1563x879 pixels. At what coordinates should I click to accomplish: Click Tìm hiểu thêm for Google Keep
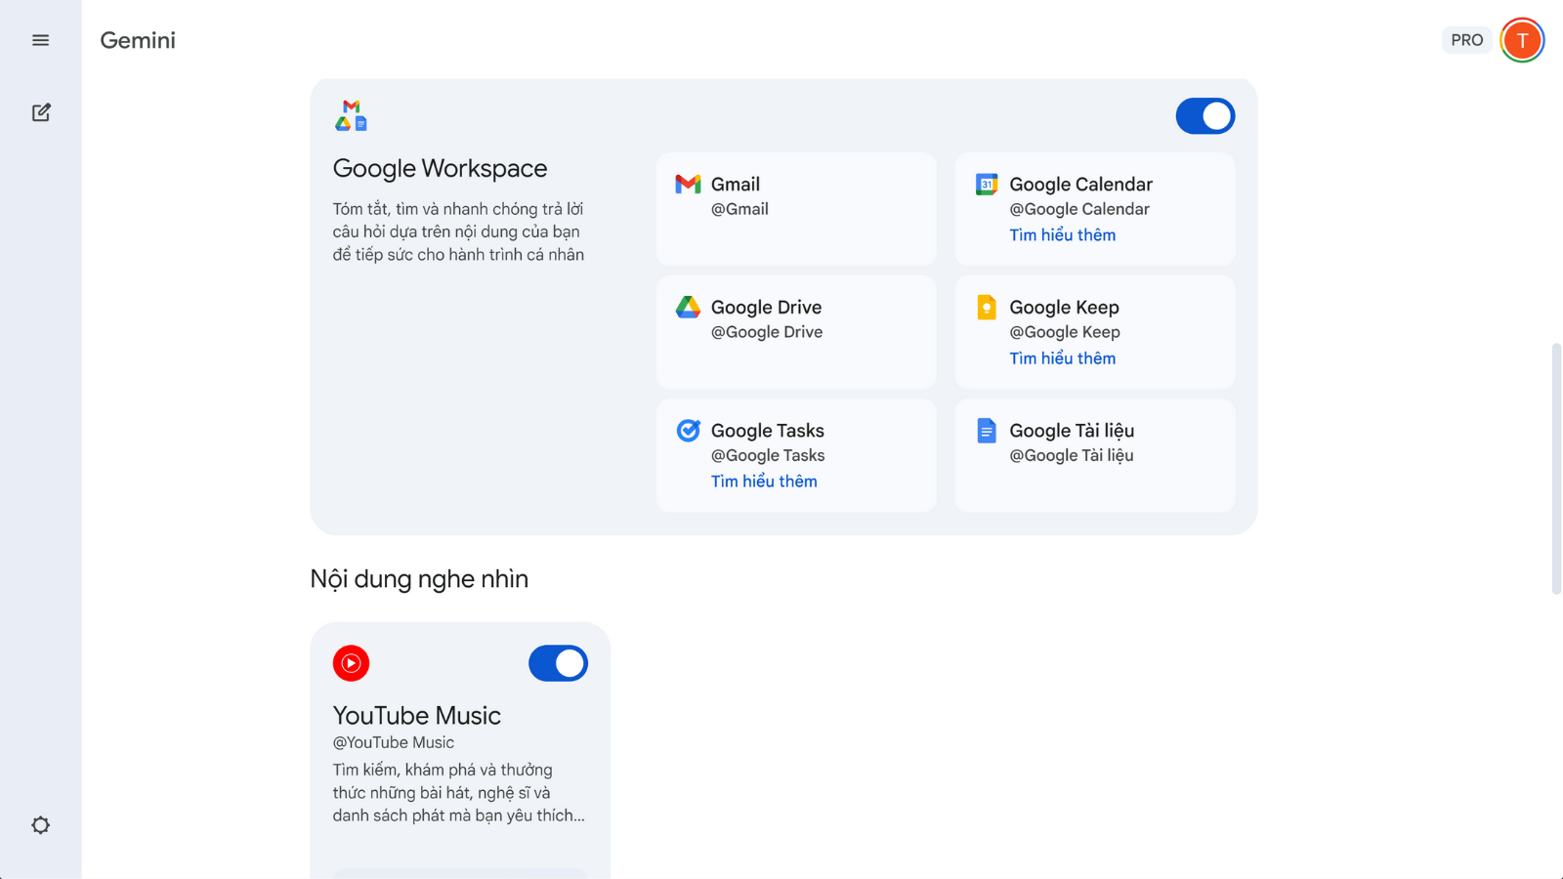pyautogui.click(x=1063, y=358)
